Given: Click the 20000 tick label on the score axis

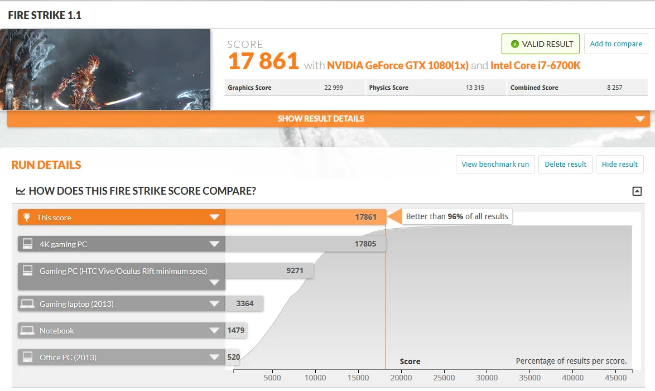Looking at the screenshot, I should (x=401, y=378).
